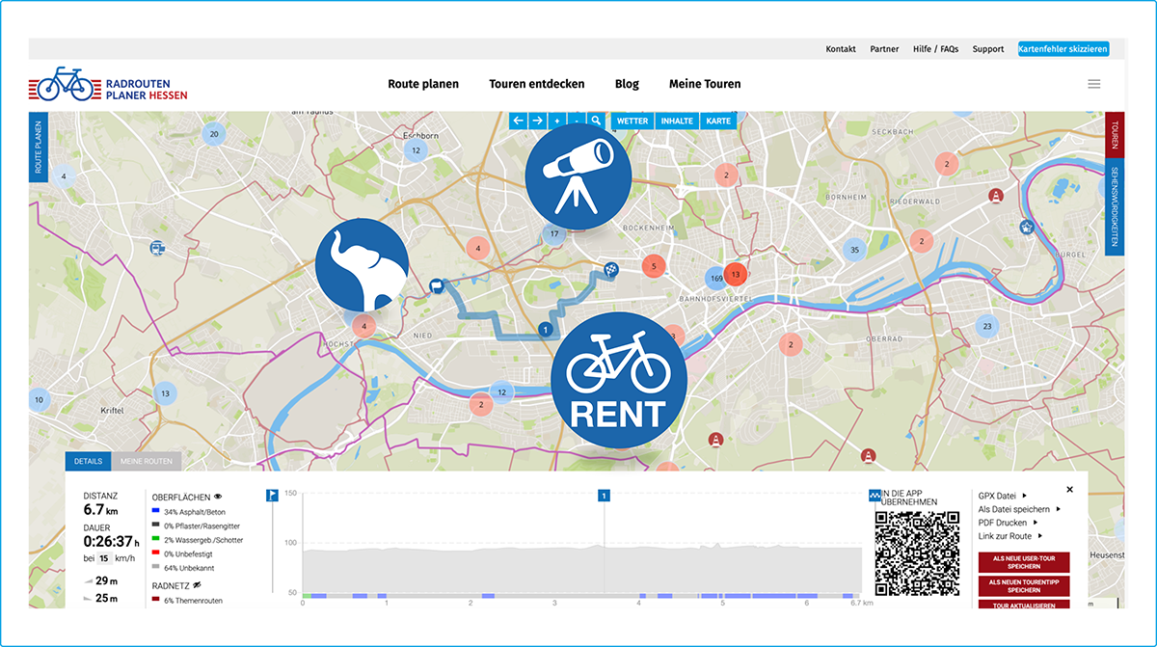Click the map search magnifier icon
Screen dimensions: 1157x647
pos(597,121)
